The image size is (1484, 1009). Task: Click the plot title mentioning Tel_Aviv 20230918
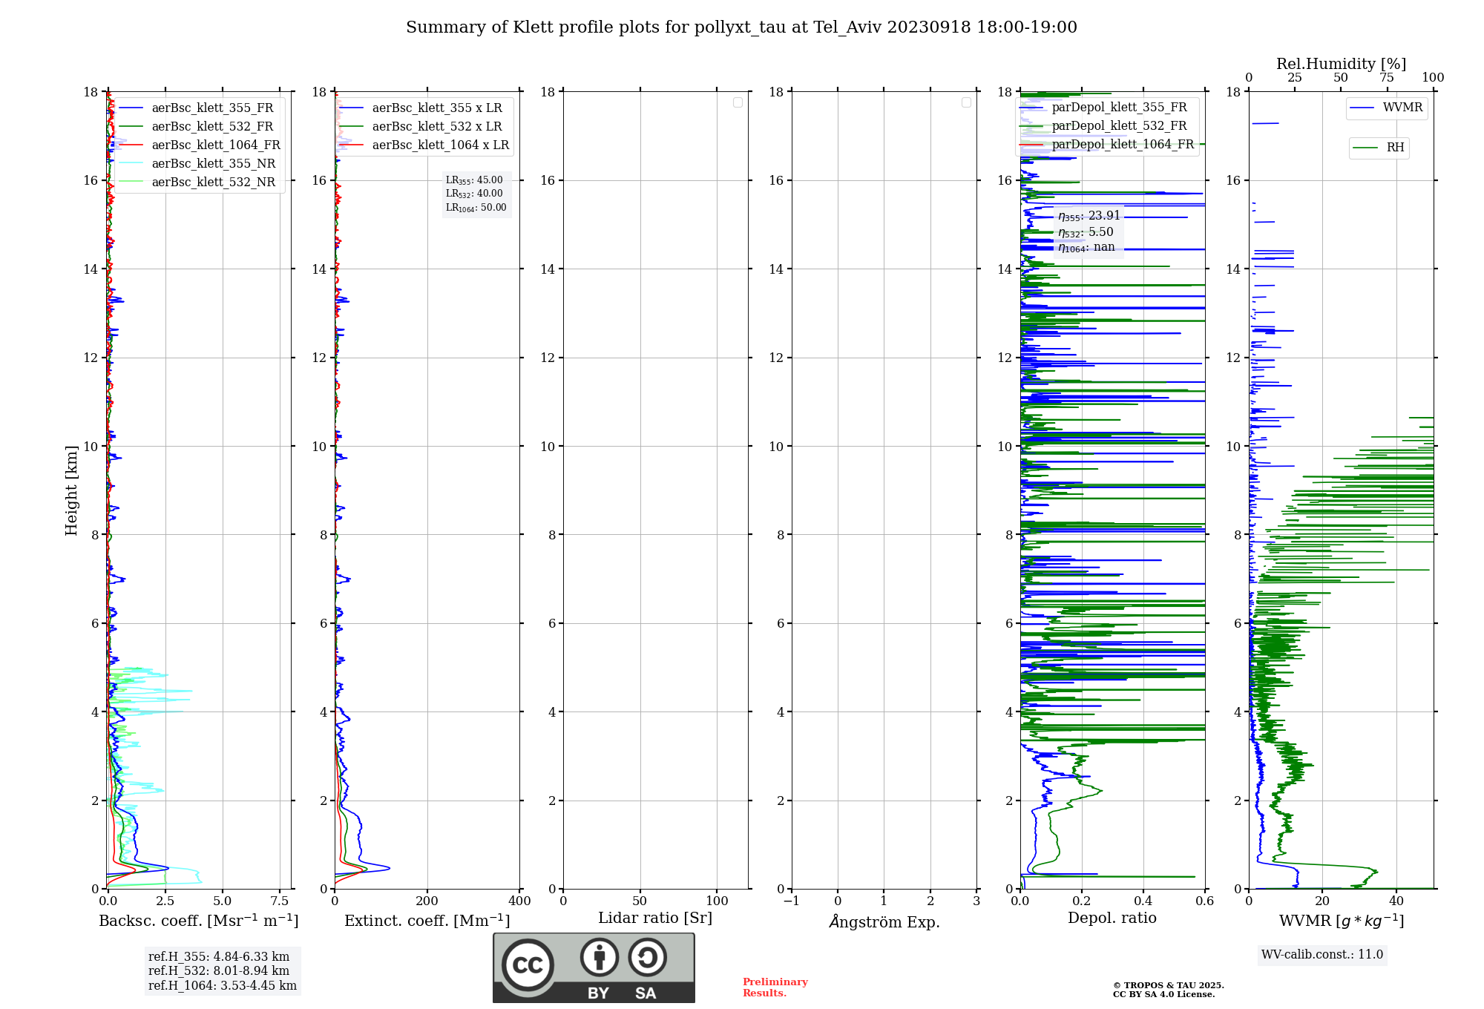tap(741, 27)
